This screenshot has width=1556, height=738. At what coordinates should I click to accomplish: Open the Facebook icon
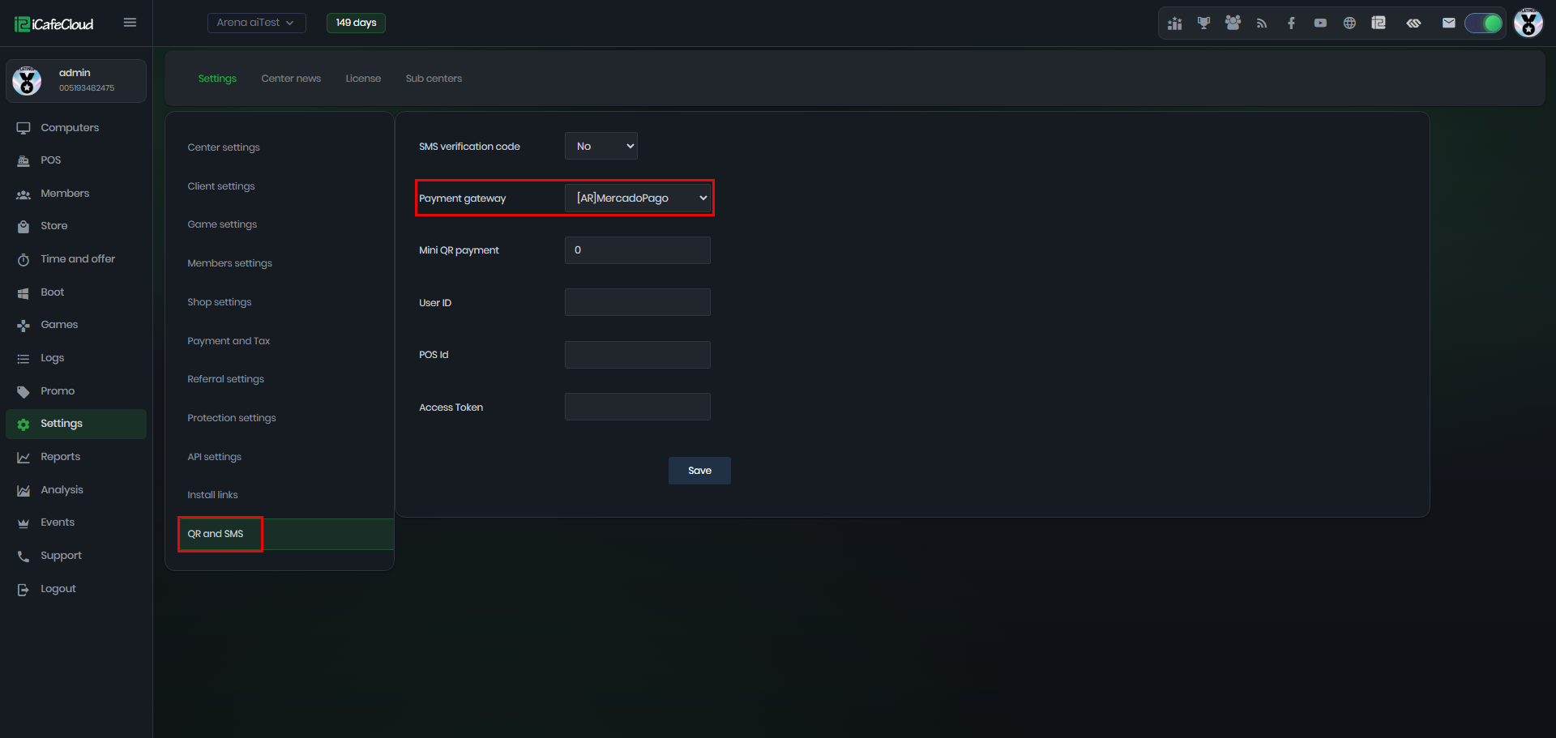(1291, 23)
